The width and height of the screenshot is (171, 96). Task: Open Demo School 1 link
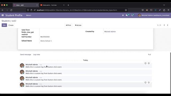coord(46,41)
